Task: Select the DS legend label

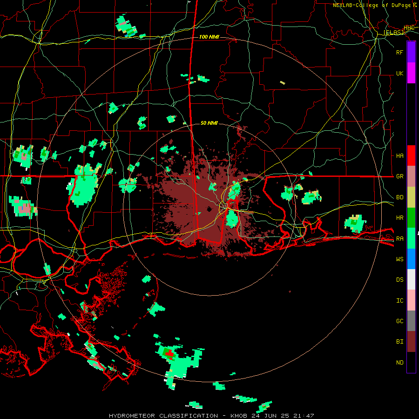Action: point(399,280)
